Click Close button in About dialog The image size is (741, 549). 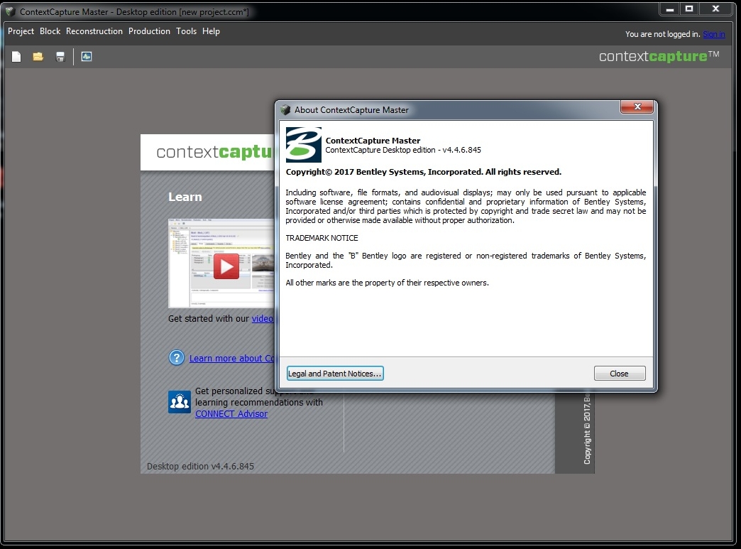coord(620,373)
